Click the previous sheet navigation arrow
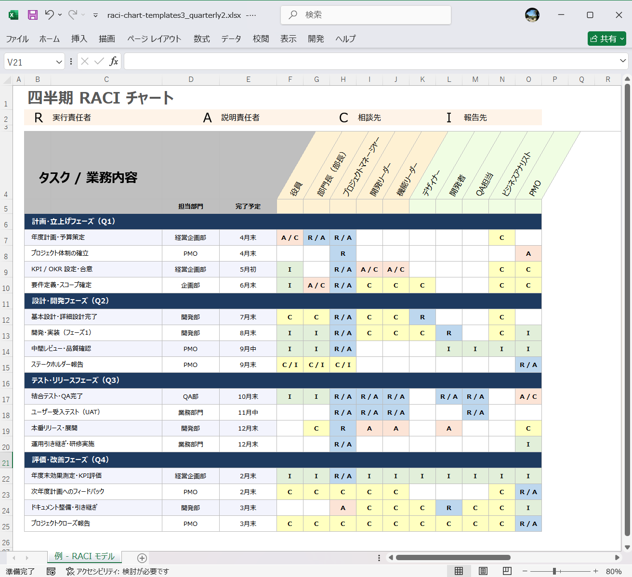632x577 pixels. pyautogui.click(x=14, y=558)
